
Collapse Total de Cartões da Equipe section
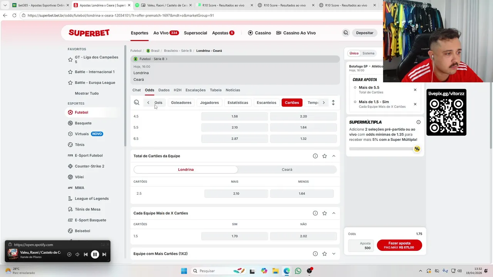point(334,156)
